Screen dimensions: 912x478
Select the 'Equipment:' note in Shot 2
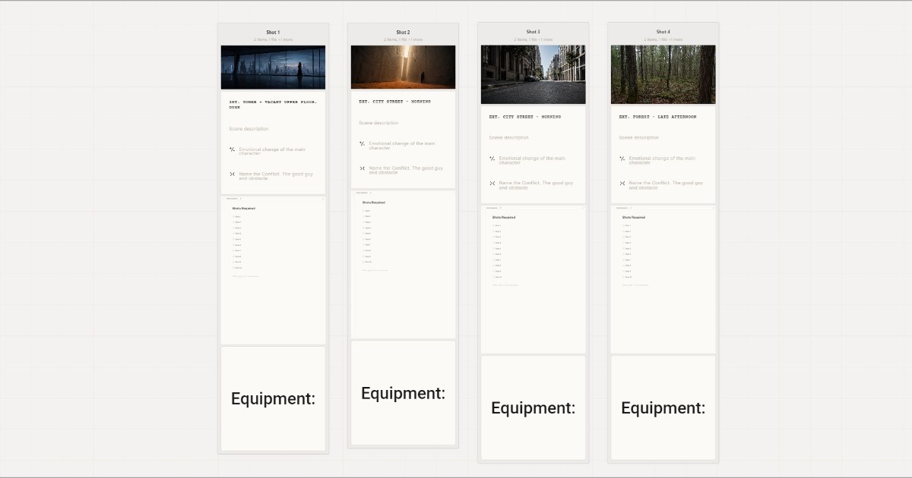click(x=403, y=393)
